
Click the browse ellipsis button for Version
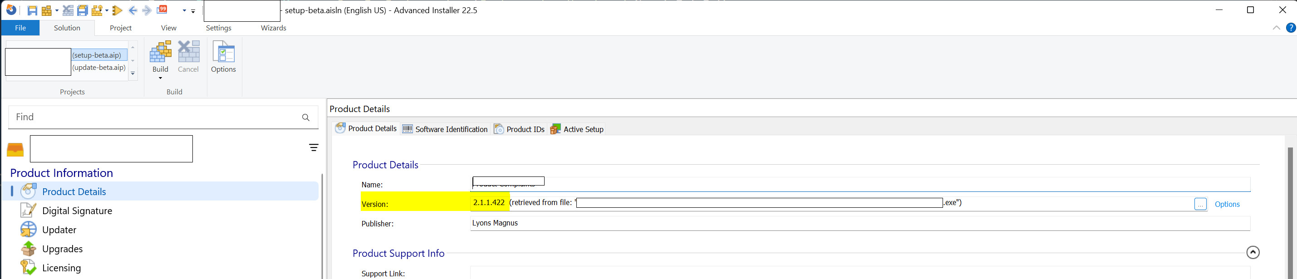(x=1200, y=205)
